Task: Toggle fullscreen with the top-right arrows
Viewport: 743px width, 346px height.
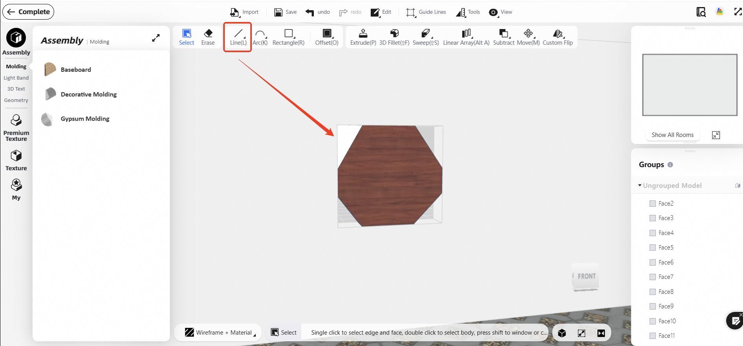Action: pyautogui.click(x=738, y=12)
